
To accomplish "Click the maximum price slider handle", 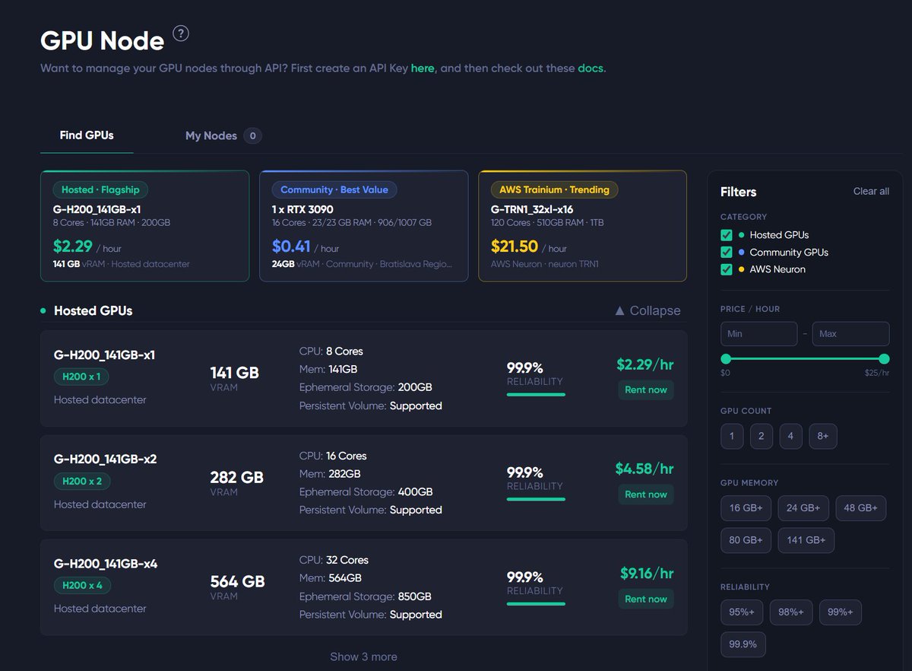I will tap(884, 359).
